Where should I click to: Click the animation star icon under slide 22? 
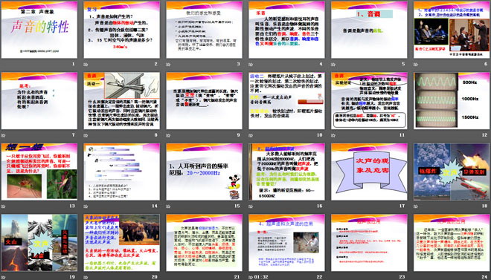tap(251, 277)
